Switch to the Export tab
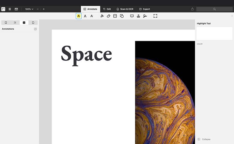Viewport: 234px width, 144px height. coord(145,9)
